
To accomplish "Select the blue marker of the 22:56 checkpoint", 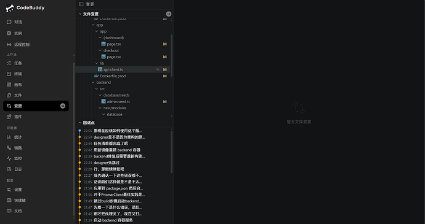I will point(79,131).
